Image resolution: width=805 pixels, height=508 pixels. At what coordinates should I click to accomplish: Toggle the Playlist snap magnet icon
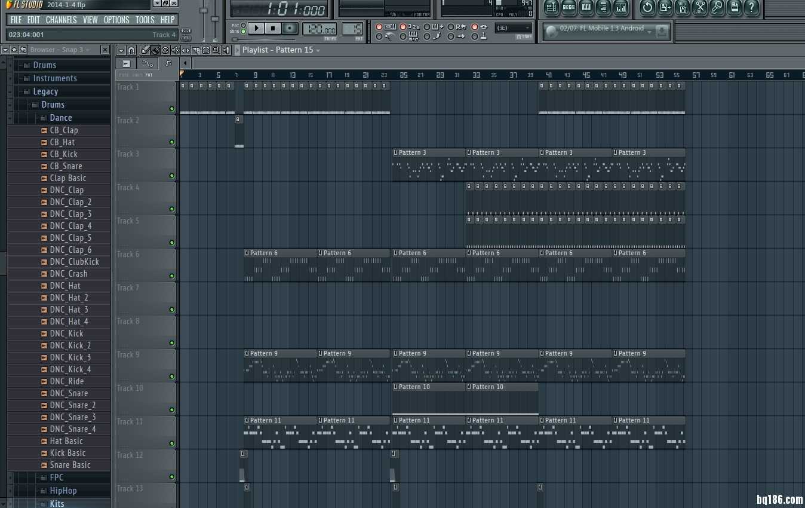tap(131, 50)
